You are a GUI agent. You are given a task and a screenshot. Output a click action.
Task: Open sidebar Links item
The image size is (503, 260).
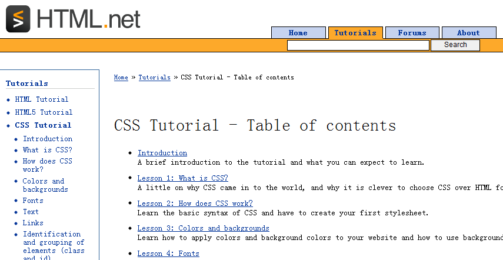point(33,223)
